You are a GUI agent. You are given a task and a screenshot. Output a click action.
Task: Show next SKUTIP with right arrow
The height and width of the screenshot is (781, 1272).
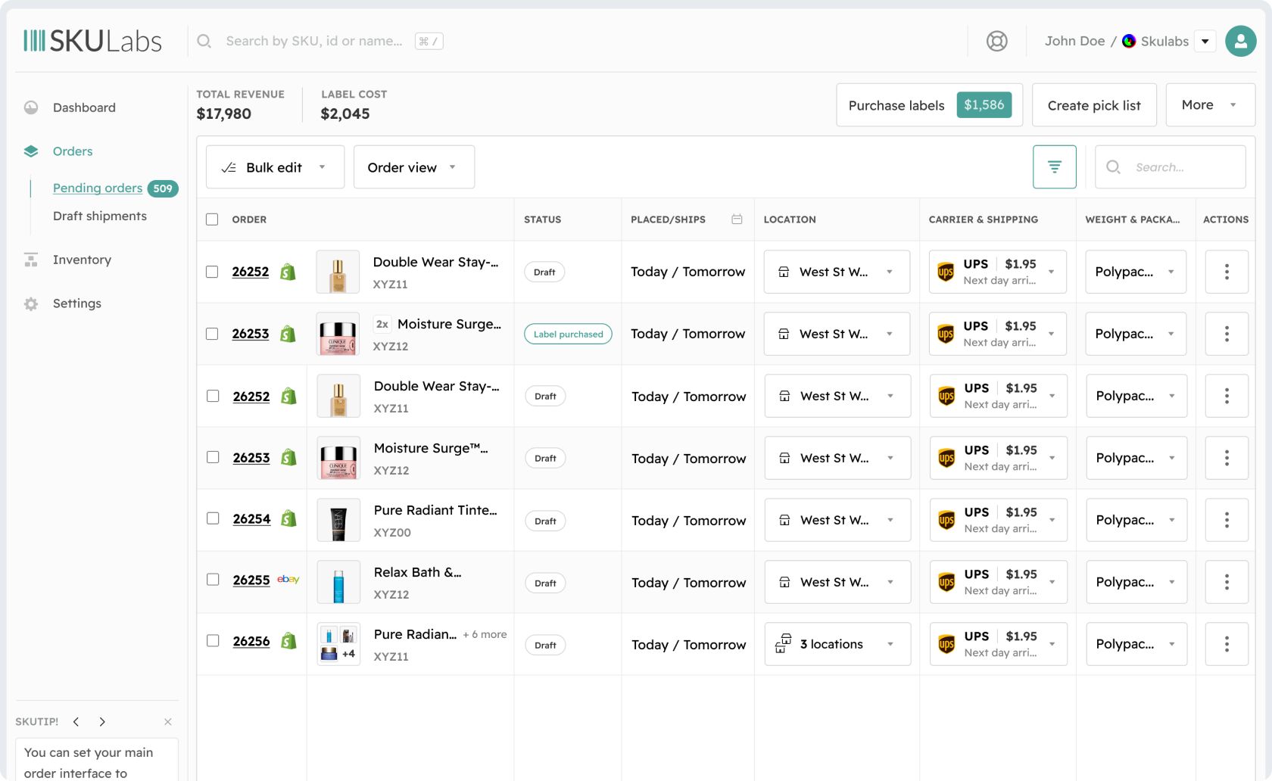click(x=102, y=722)
